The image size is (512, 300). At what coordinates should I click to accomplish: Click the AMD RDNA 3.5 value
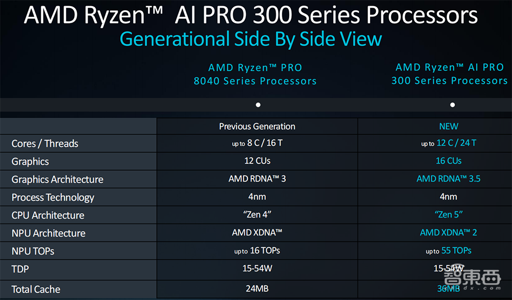[449, 179]
